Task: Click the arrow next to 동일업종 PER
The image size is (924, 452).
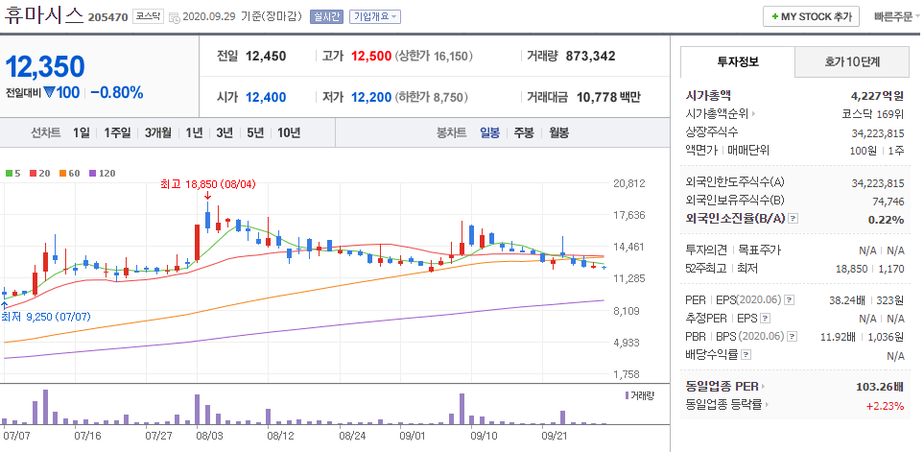Action: pyautogui.click(x=763, y=387)
